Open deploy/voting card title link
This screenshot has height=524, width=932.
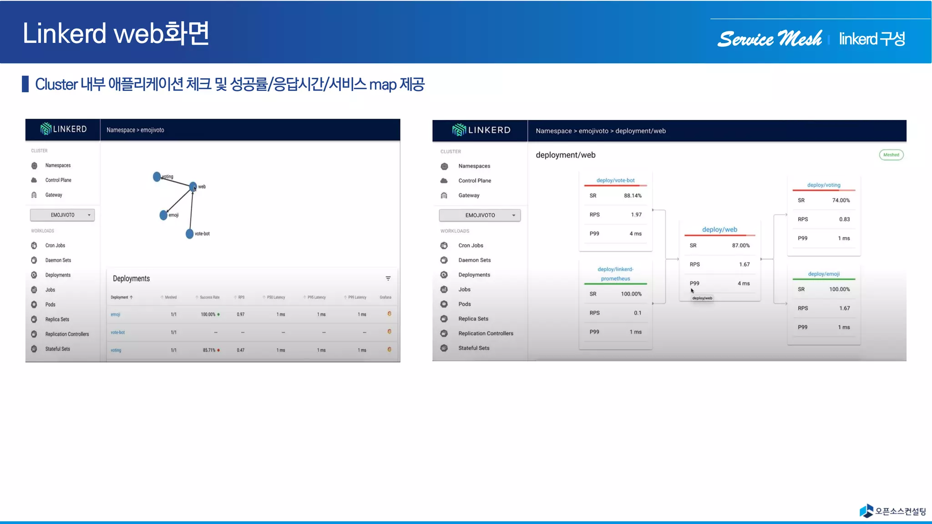824,185
